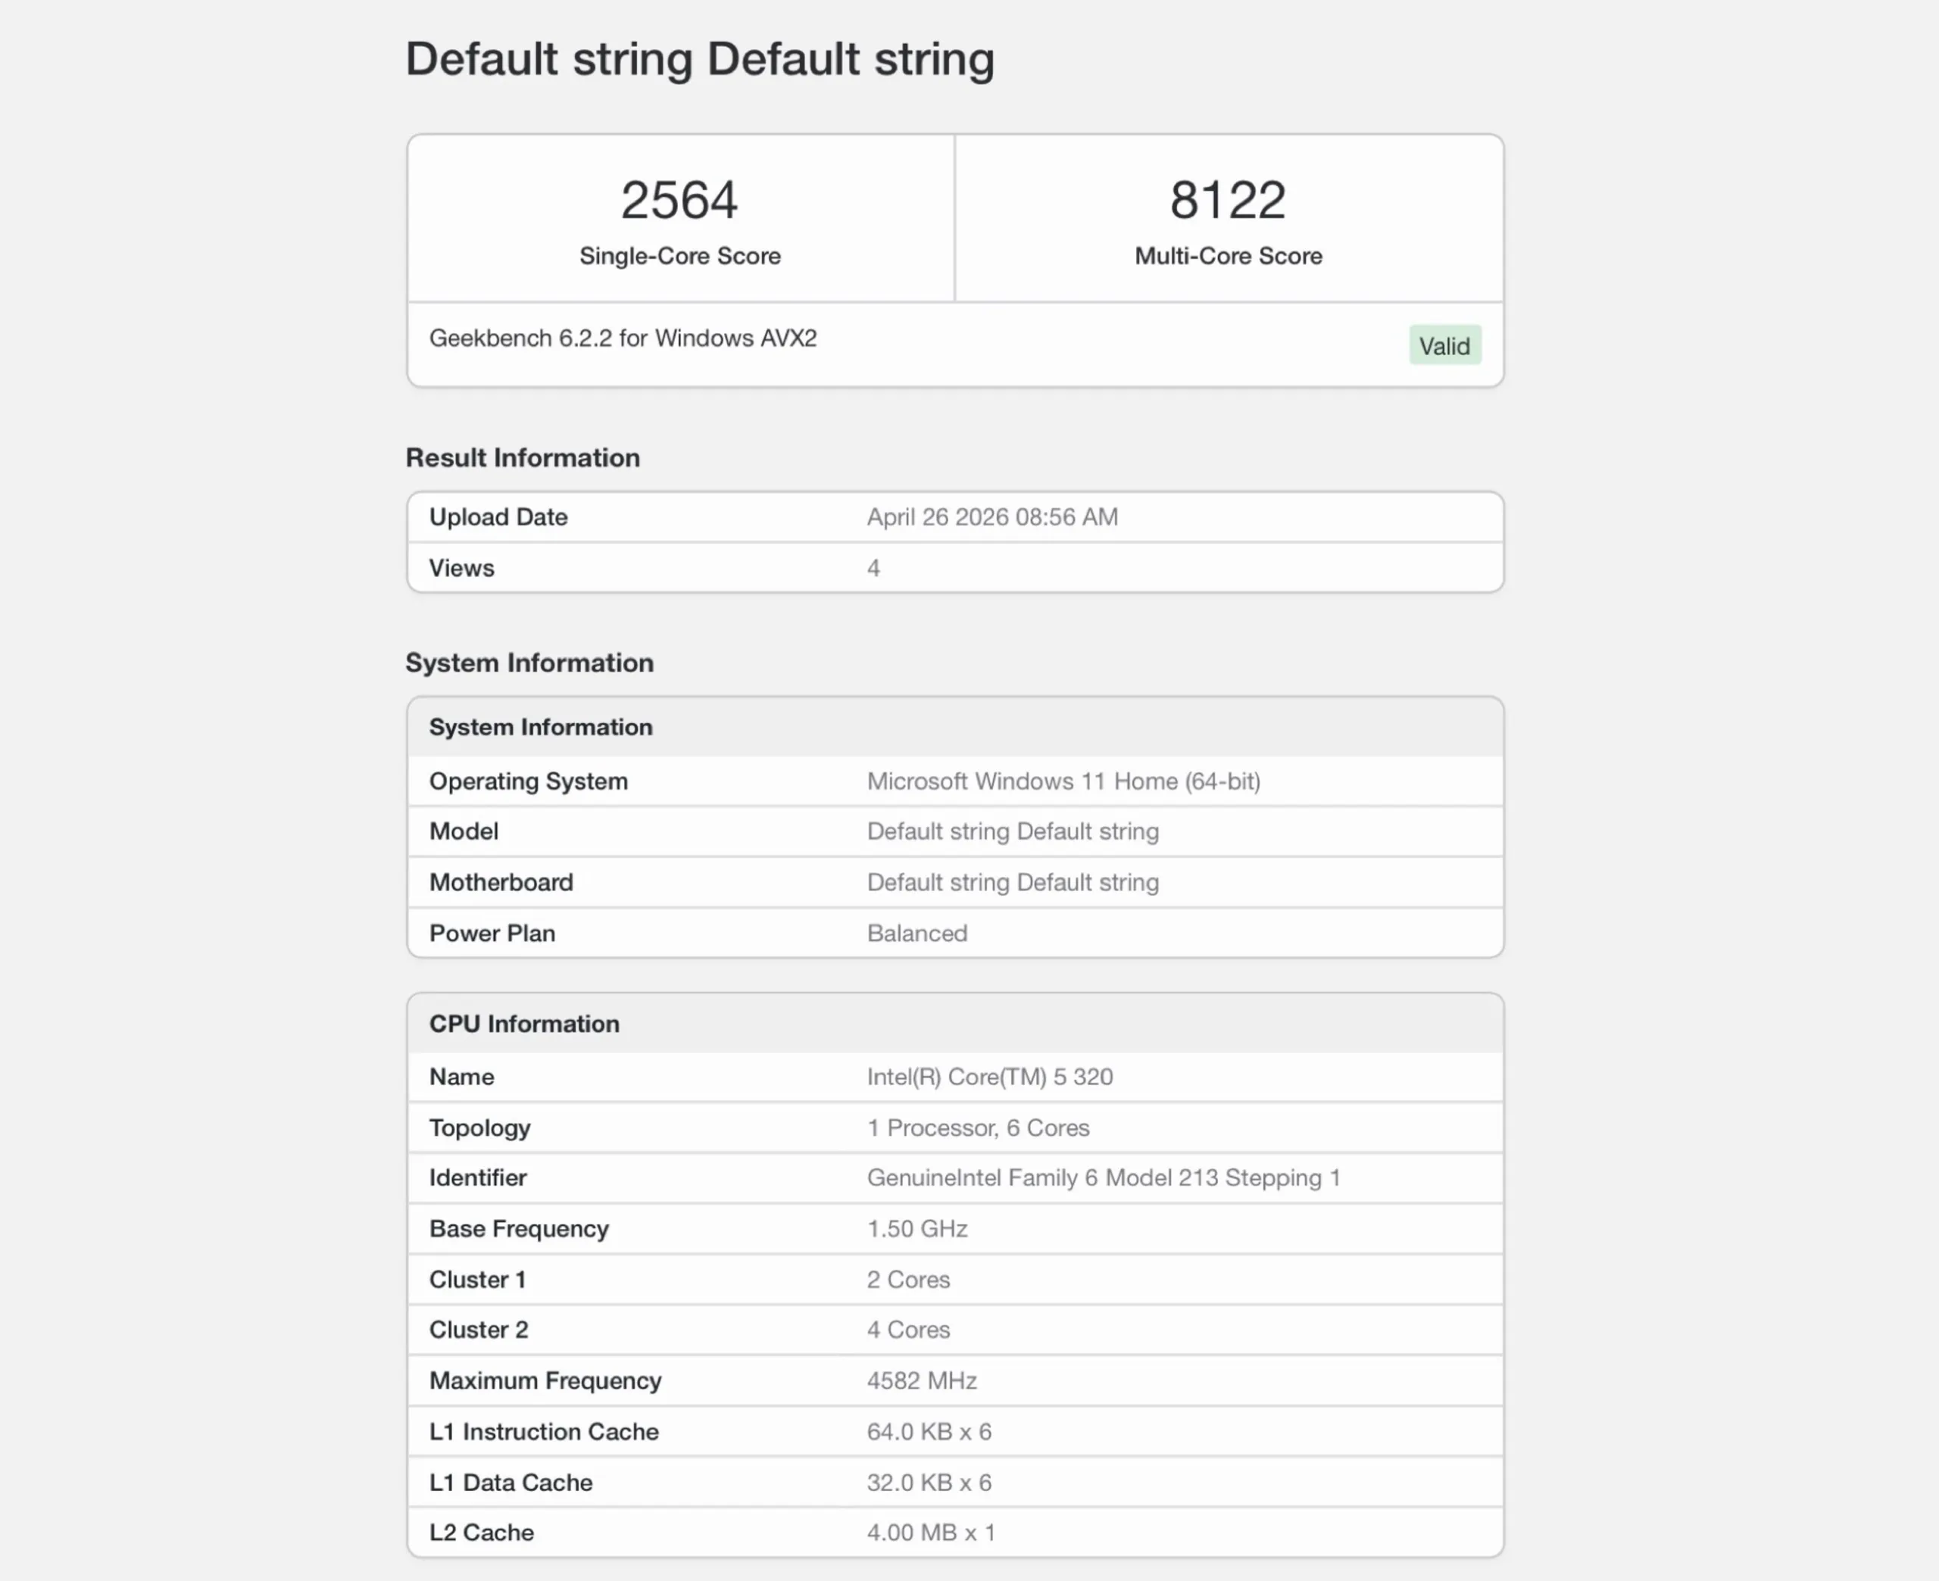Click the System Information table header

pyautogui.click(x=541, y=728)
